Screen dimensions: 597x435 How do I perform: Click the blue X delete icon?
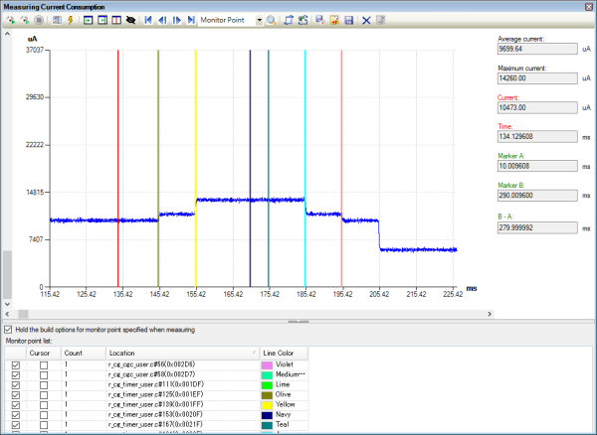[366, 20]
